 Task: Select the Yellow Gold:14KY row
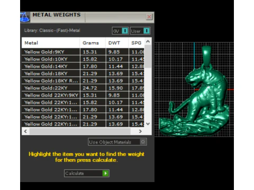point(83,66)
